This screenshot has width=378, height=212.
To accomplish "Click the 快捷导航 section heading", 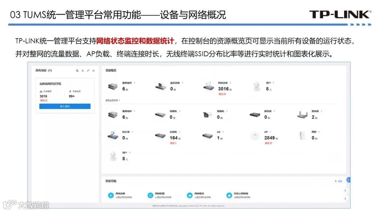I will tap(111, 181).
